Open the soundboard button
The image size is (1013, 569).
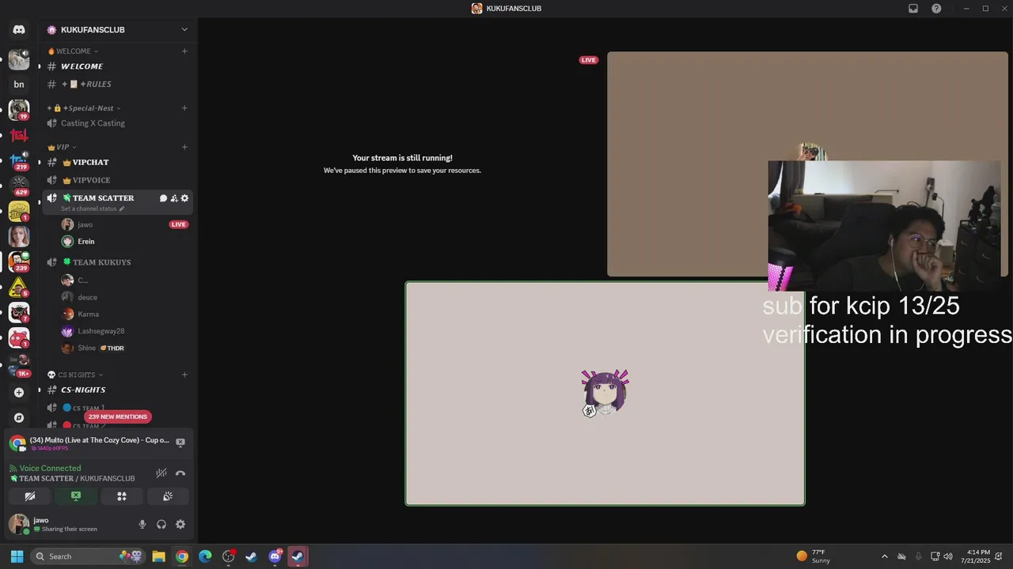(x=168, y=496)
